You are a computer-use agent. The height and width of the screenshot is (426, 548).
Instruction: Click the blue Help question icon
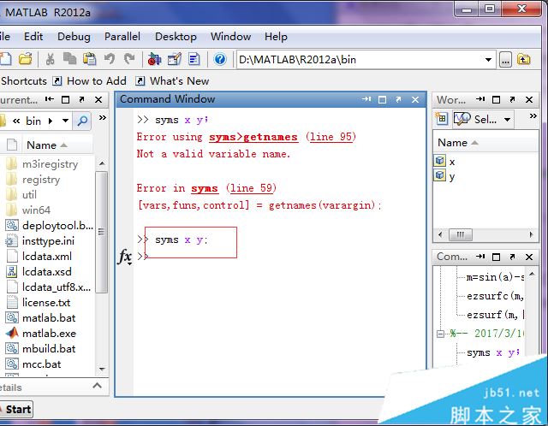pos(220,59)
